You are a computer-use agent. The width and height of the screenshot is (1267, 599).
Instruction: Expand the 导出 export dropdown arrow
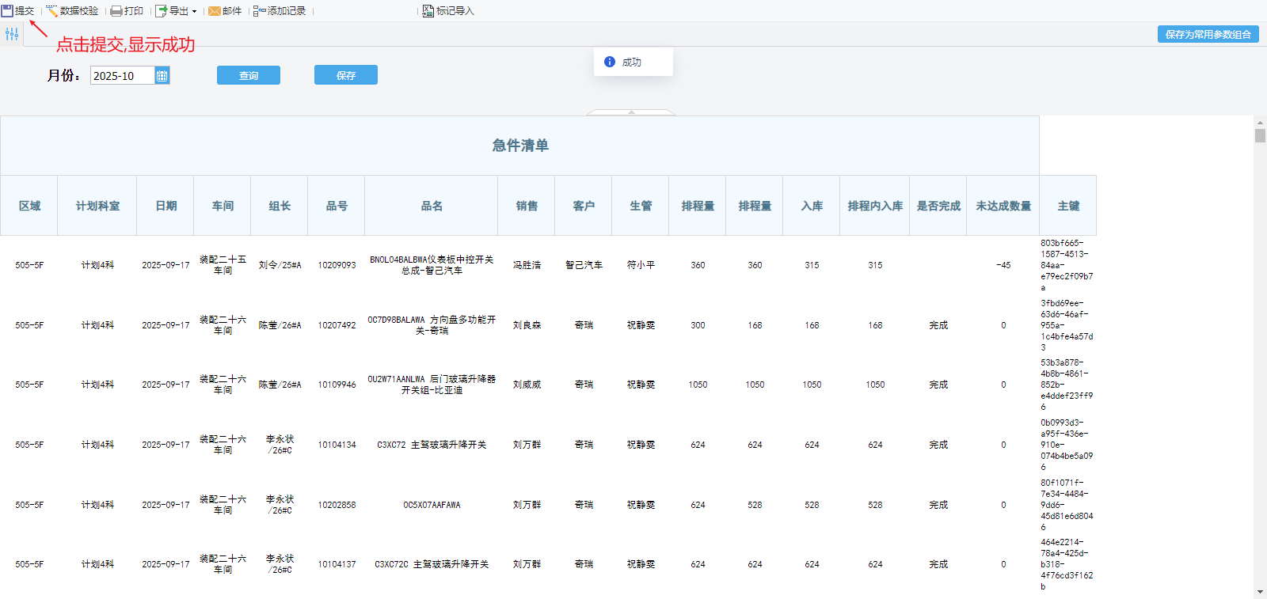[x=194, y=11]
